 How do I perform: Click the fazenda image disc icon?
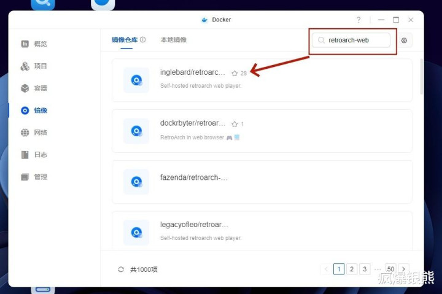coord(136,182)
